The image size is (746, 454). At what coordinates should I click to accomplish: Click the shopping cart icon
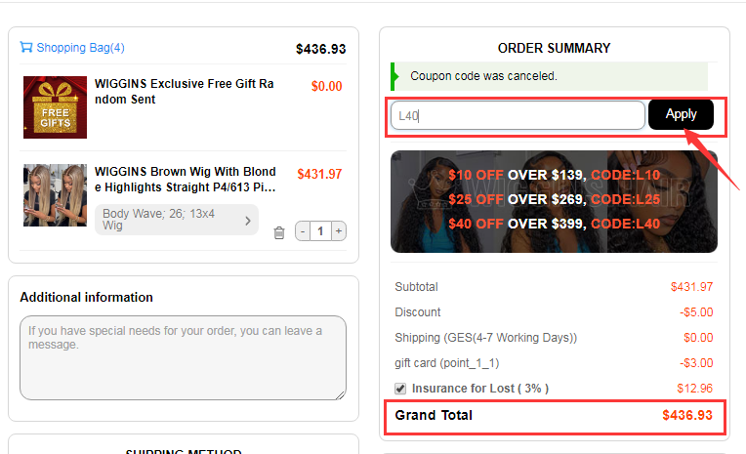(x=26, y=47)
